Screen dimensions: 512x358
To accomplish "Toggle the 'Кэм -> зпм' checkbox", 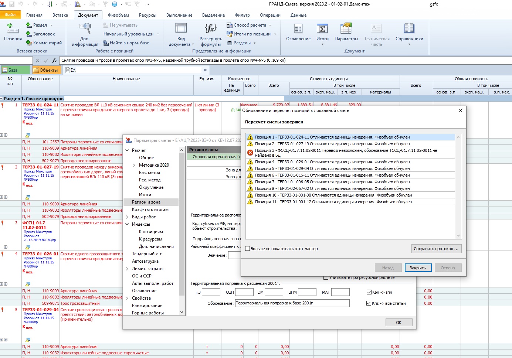I will click(369, 292).
